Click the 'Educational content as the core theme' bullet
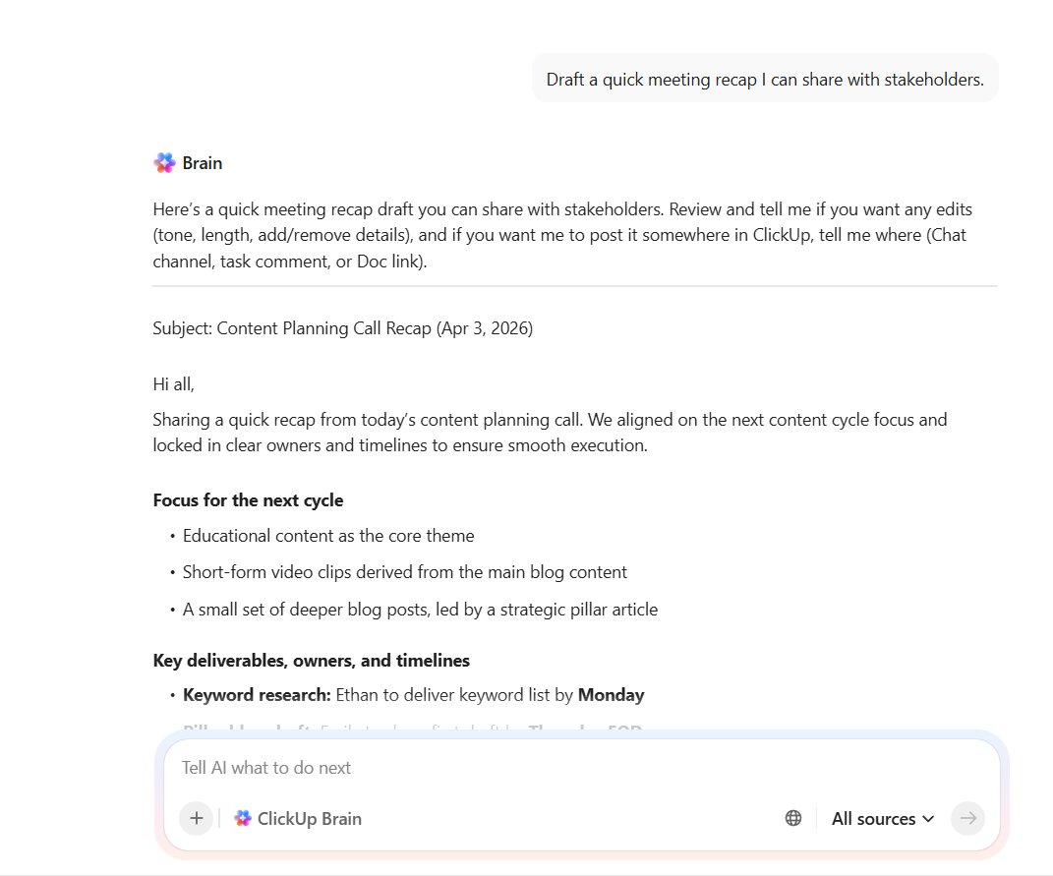This screenshot has width=1053, height=876. point(328,536)
